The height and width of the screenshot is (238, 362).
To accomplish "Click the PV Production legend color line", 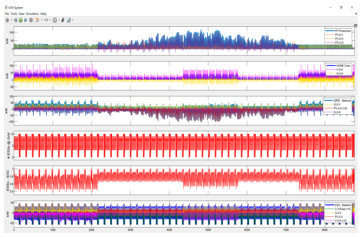I will click(x=330, y=31).
